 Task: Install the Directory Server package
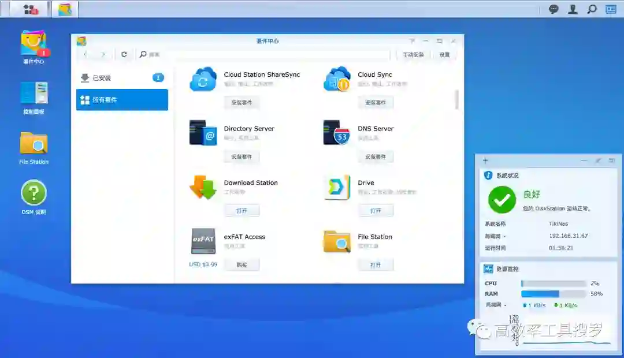click(x=242, y=156)
